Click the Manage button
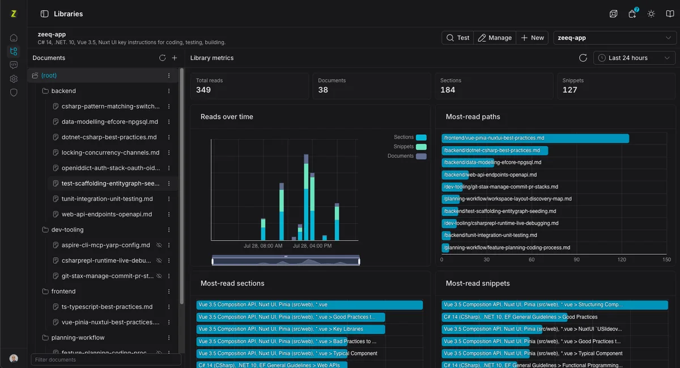This screenshot has width=680, height=368. pyautogui.click(x=495, y=38)
